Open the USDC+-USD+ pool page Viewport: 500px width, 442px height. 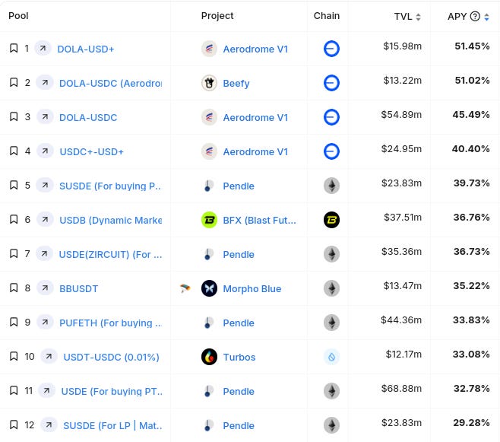click(x=91, y=152)
